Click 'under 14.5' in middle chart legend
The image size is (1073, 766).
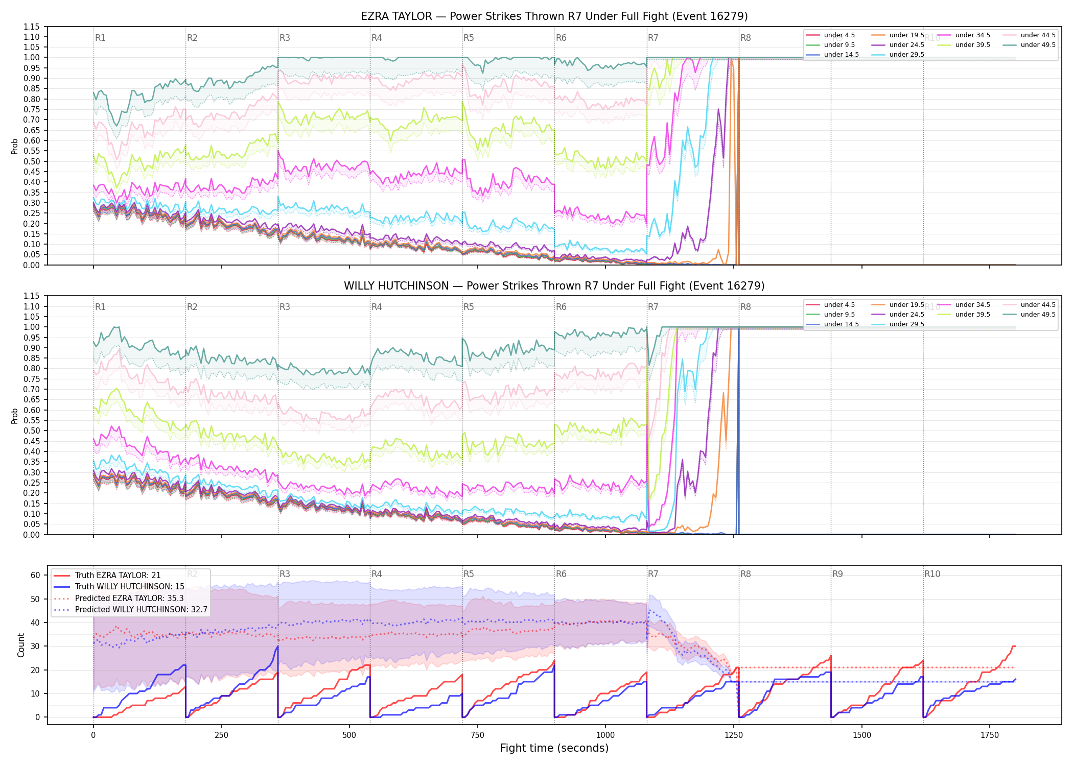[841, 324]
